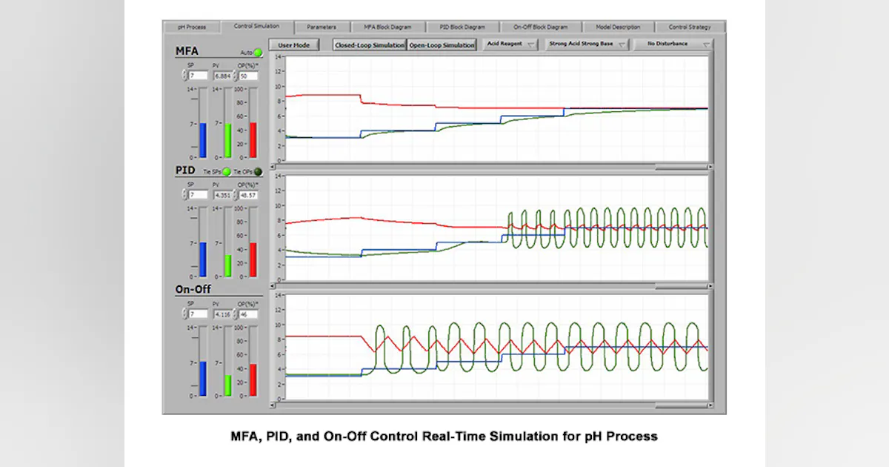Image resolution: width=889 pixels, height=467 pixels.
Task: Toggle the MFA Auto indicator LED
Action: pyautogui.click(x=258, y=53)
